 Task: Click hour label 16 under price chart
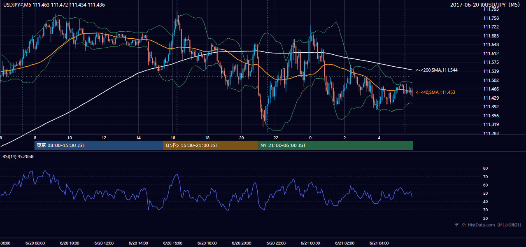tap(172, 137)
